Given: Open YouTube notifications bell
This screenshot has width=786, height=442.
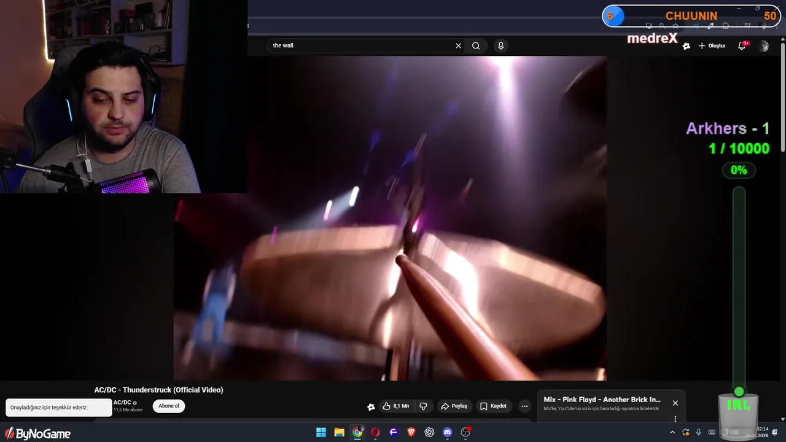Looking at the screenshot, I should (x=741, y=46).
